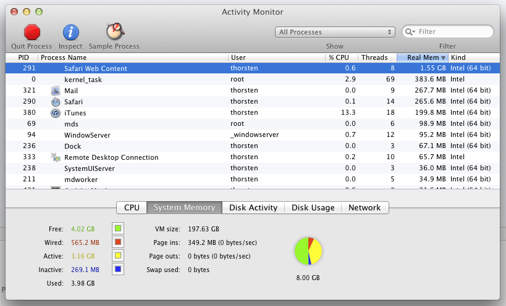
Task: Click the yellow Active memory swatch
Action: (x=118, y=255)
